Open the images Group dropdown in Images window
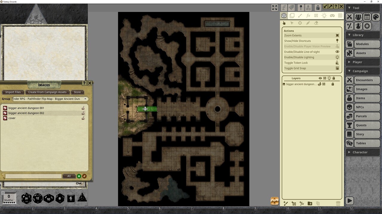The width and height of the screenshot is (382, 214). (86, 99)
